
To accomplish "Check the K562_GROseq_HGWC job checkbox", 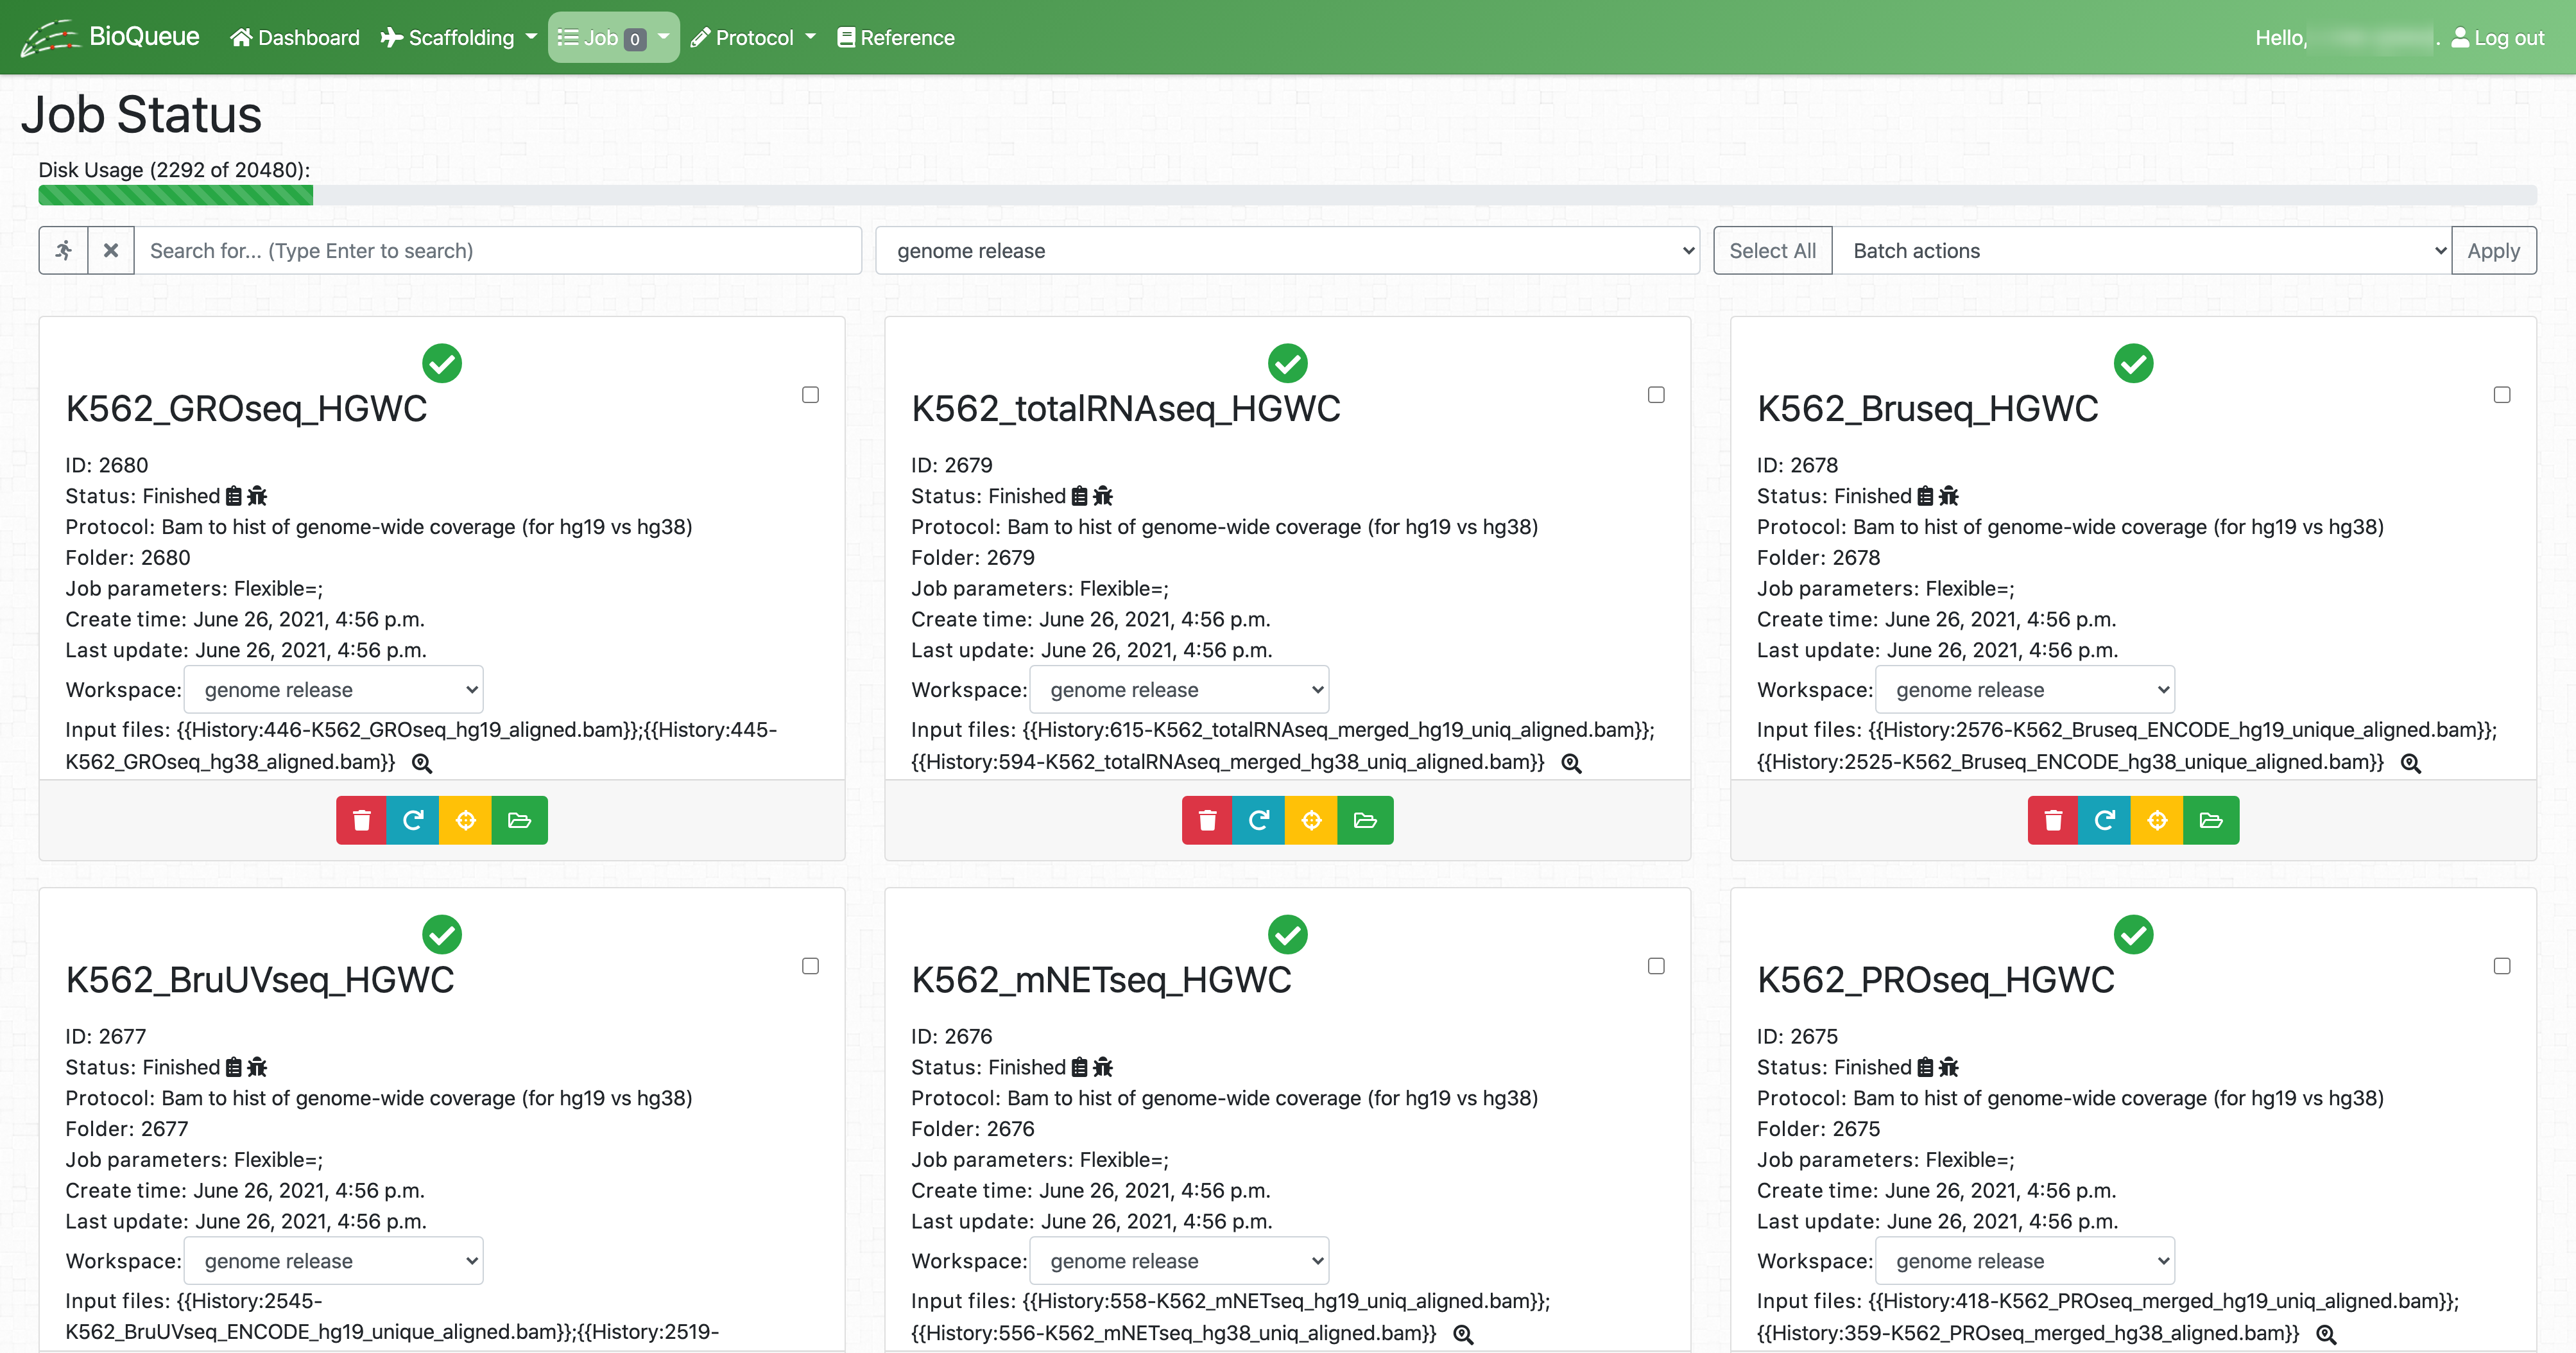I will click(810, 395).
